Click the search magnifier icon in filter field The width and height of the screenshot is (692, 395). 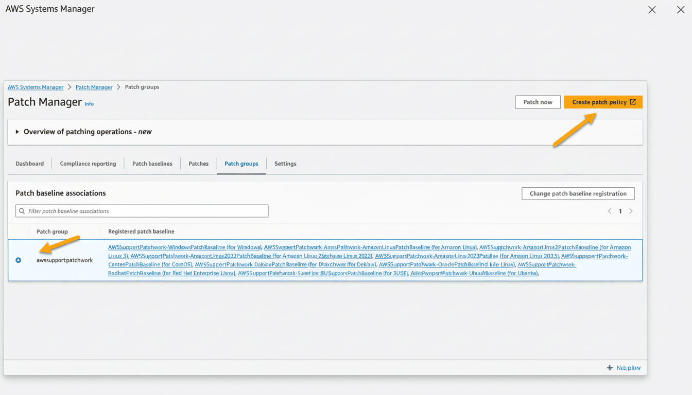pyautogui.click(x=21, y=211)
